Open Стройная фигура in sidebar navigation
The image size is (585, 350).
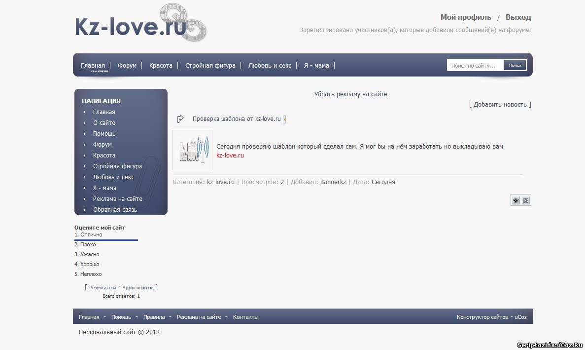[117, 166]
